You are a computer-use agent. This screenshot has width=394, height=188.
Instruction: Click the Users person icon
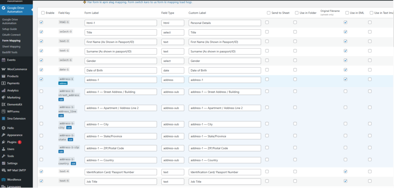click(3, 149)
